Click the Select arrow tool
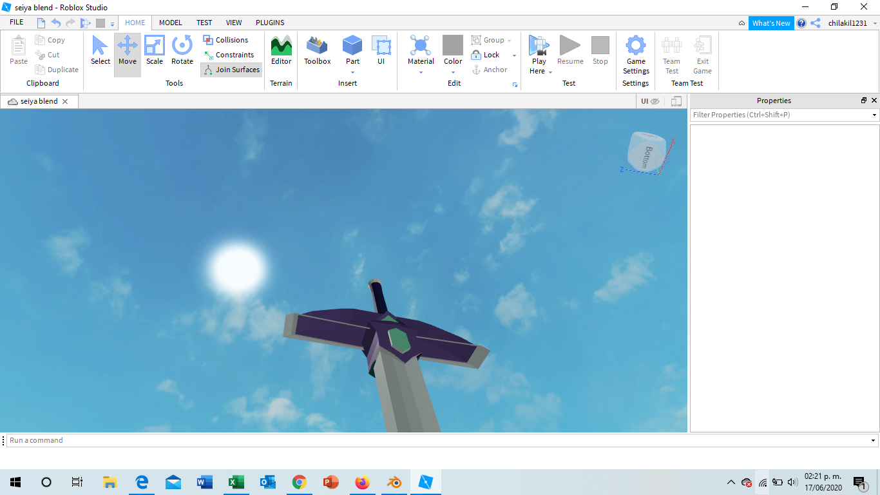Image resolution: width=880 pixels, height=495 pixels. [100, 50]
